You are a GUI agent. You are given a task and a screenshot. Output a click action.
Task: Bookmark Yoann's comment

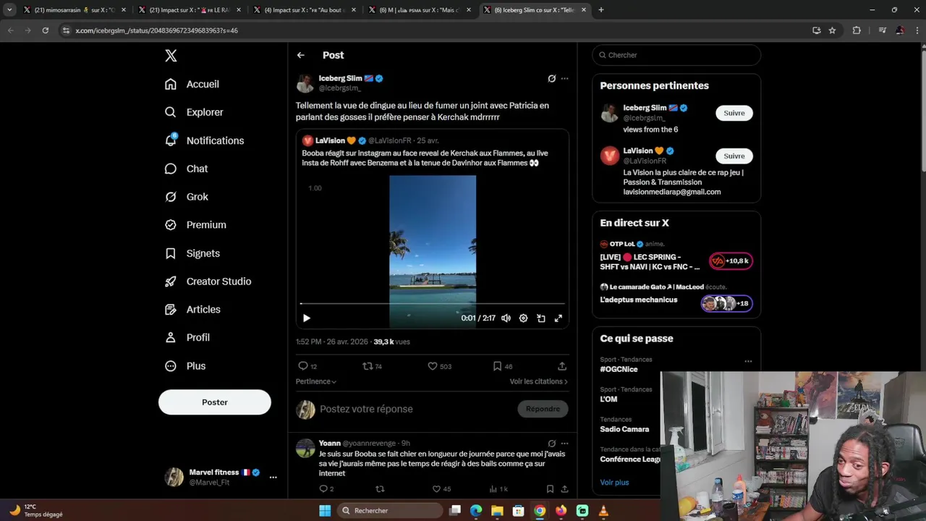[x=550, y=489]
